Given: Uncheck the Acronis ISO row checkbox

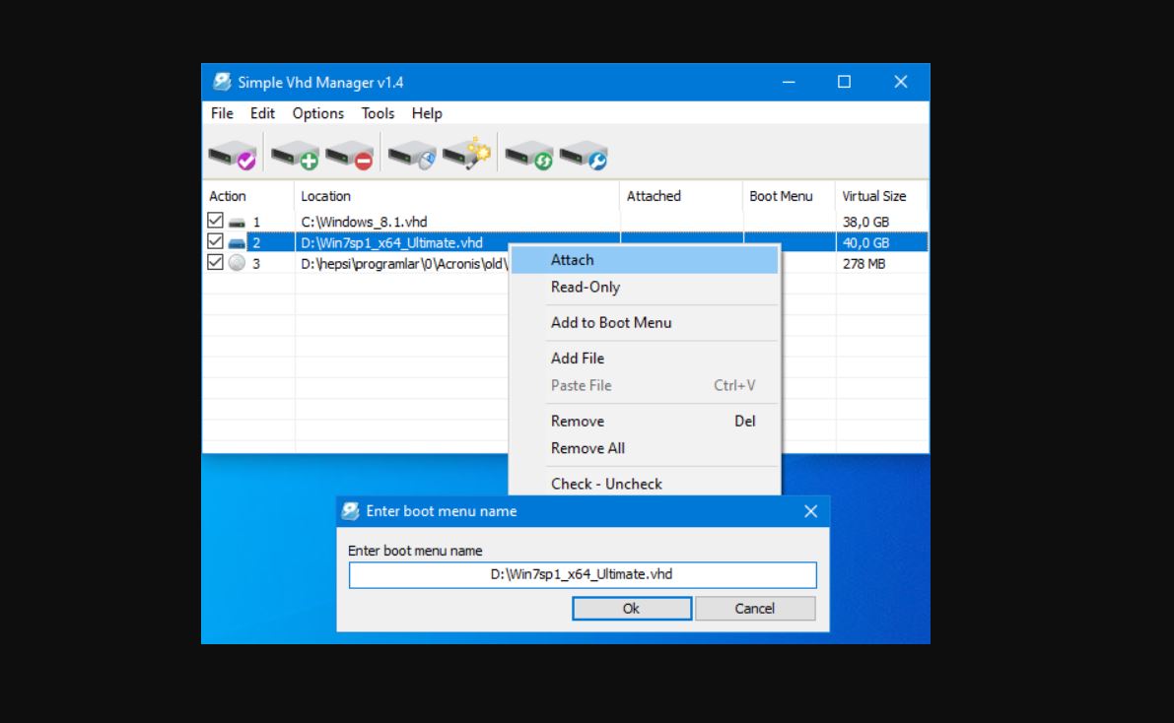Looking at the screenshot, I should click(x=214, y=262).
